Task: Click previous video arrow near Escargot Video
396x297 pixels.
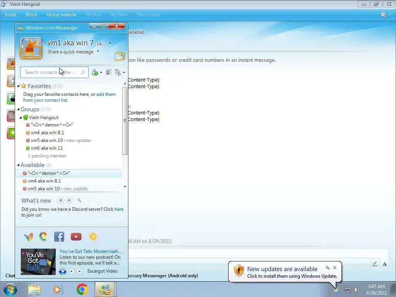Action: [x=72, y=271]
